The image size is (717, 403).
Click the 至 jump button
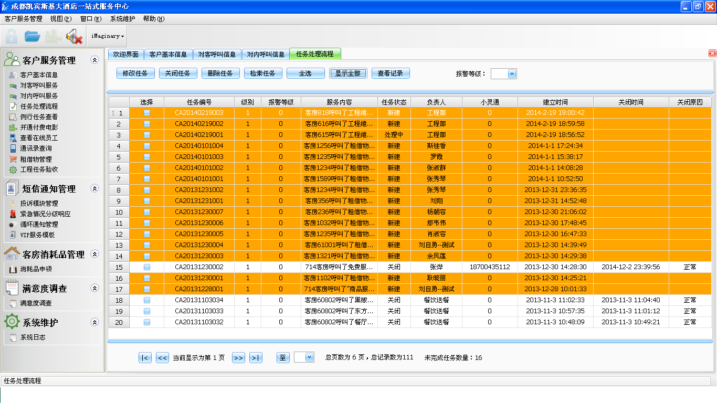pos(283,358)
